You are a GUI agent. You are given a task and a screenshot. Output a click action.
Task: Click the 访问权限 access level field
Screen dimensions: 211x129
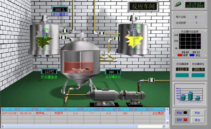[196, 23]
